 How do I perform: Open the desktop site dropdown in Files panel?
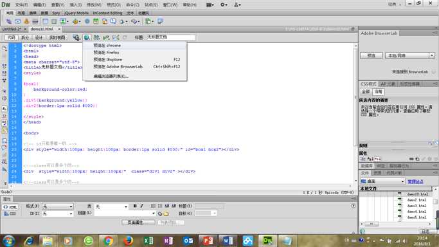coord(382,181)
